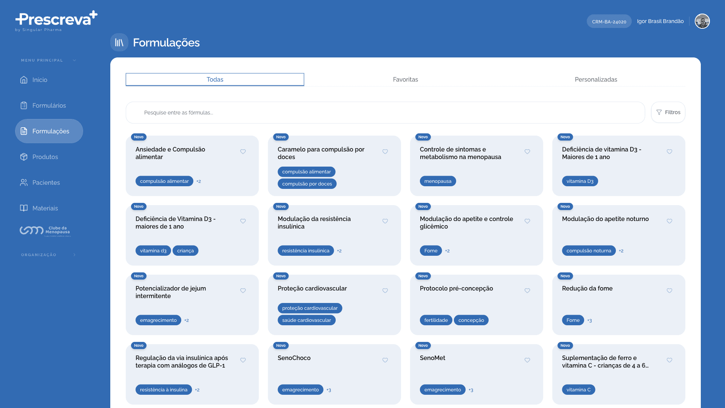Open Materiais in the sidebar menu
The image size is (725, 408).
[49, 208]
